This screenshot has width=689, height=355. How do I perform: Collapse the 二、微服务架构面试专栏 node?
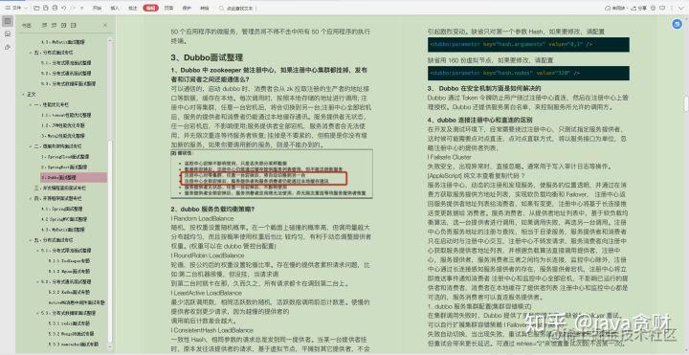coord(30,145)
